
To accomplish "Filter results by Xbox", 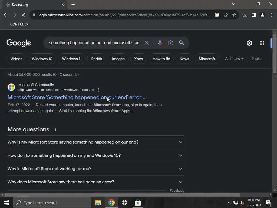I will 138,59.
